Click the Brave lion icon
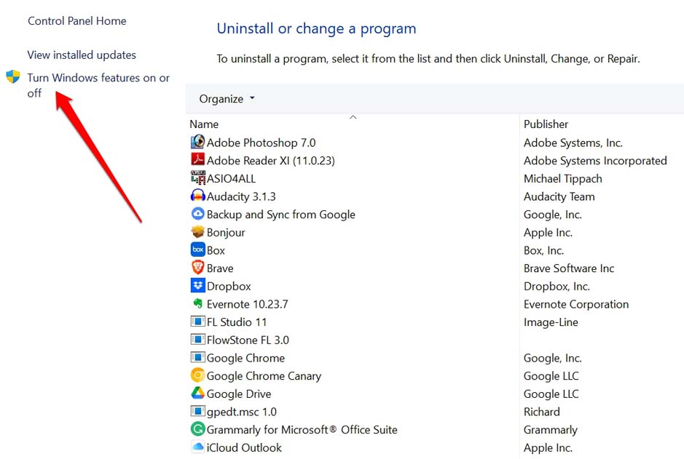This screenshot has width=684, height=459. 197,268
